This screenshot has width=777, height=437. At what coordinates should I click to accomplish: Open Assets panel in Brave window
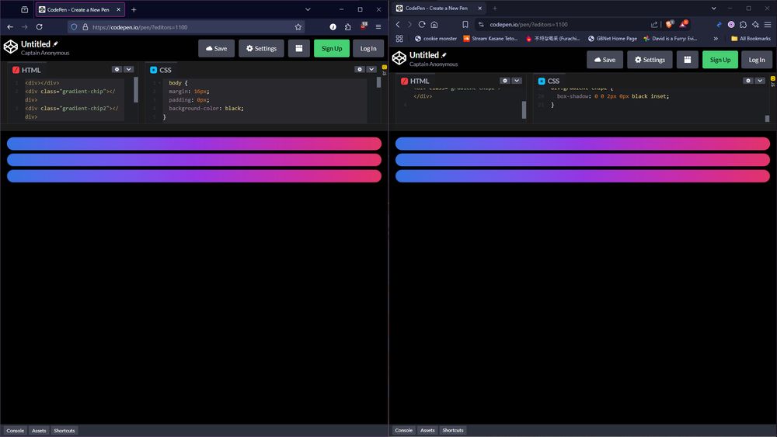(427, 430)
